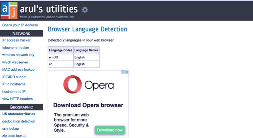
Task: Click the premium web browser ad text
Action: tap(71, 122)
